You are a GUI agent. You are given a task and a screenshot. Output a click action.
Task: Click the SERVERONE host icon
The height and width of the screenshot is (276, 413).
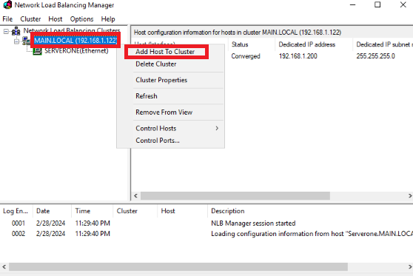tap(38, 51)
